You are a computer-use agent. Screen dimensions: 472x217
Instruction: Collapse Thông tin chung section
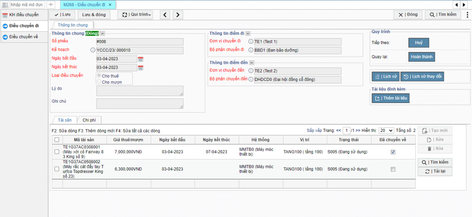coord(103,34)
